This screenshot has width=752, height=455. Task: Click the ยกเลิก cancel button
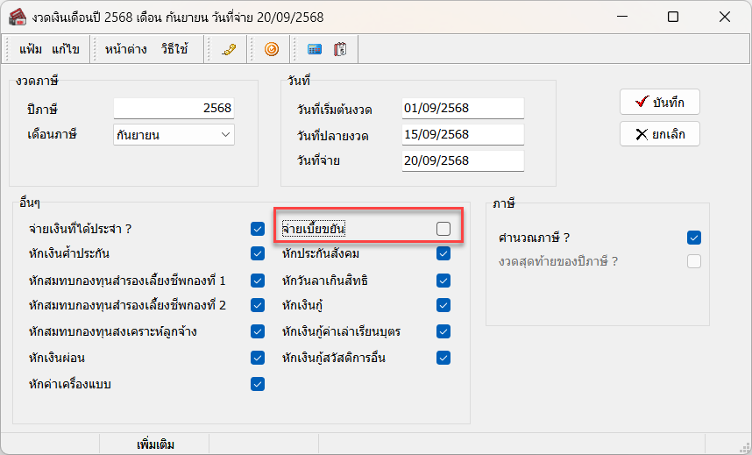tap(659, 134)
